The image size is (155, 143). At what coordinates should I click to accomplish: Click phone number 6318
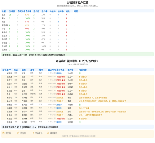[15, 80]
